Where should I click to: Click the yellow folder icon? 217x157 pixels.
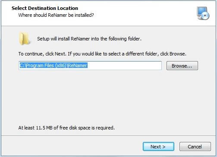tap(25, 38)
